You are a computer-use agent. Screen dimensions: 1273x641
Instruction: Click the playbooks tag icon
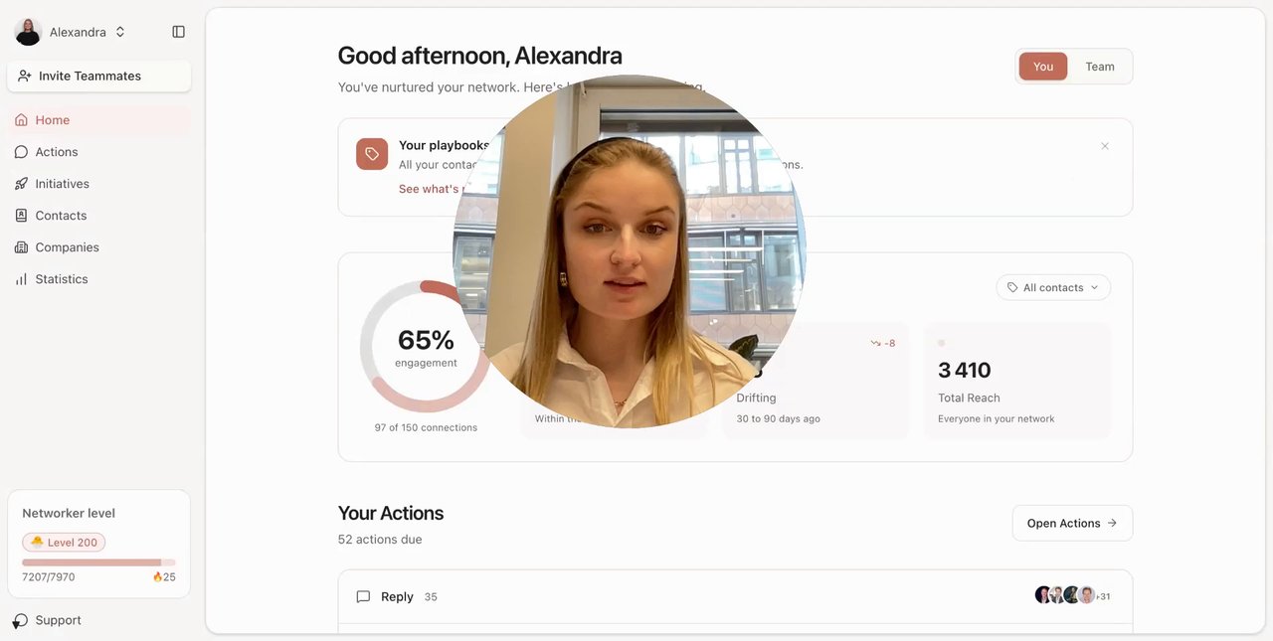[372, 154]
